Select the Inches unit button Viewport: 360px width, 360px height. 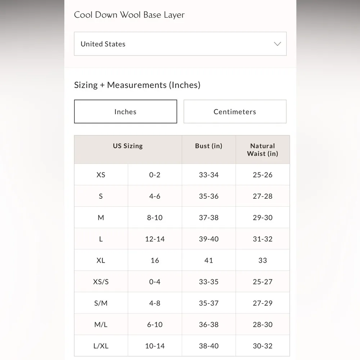[125, 112]
